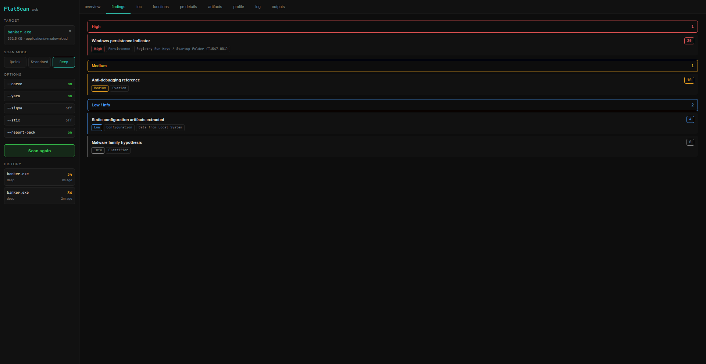The height and width of the screenshot is (364, 706).
Task: Click the 10 count badge on anti-debugging finding
Action: pyautogui.click(x=689, y=80)
